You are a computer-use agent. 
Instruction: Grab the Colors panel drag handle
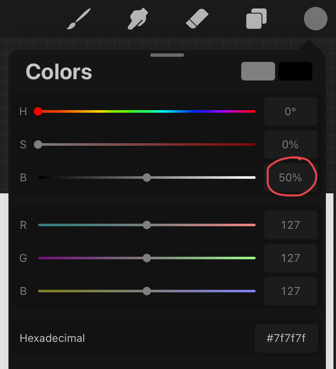click(167, 55)
